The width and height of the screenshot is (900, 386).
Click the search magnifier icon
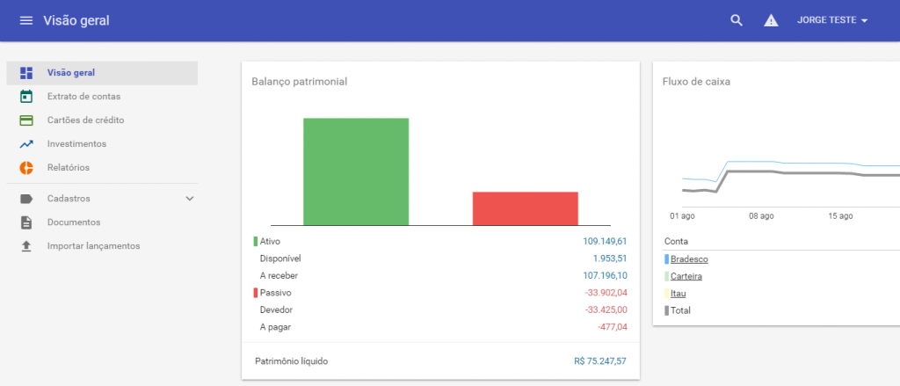[x=737, y=20]
